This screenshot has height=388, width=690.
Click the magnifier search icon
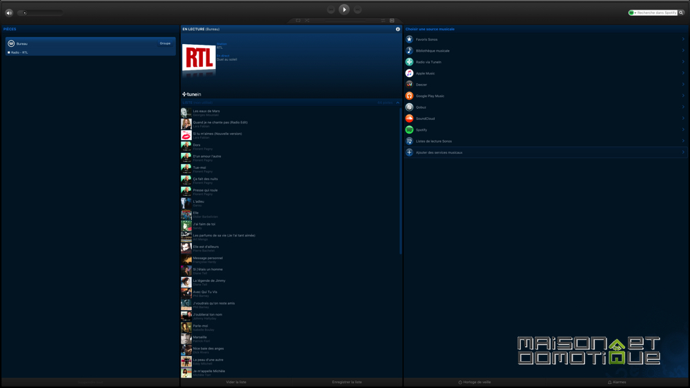[x=681, y=12]
